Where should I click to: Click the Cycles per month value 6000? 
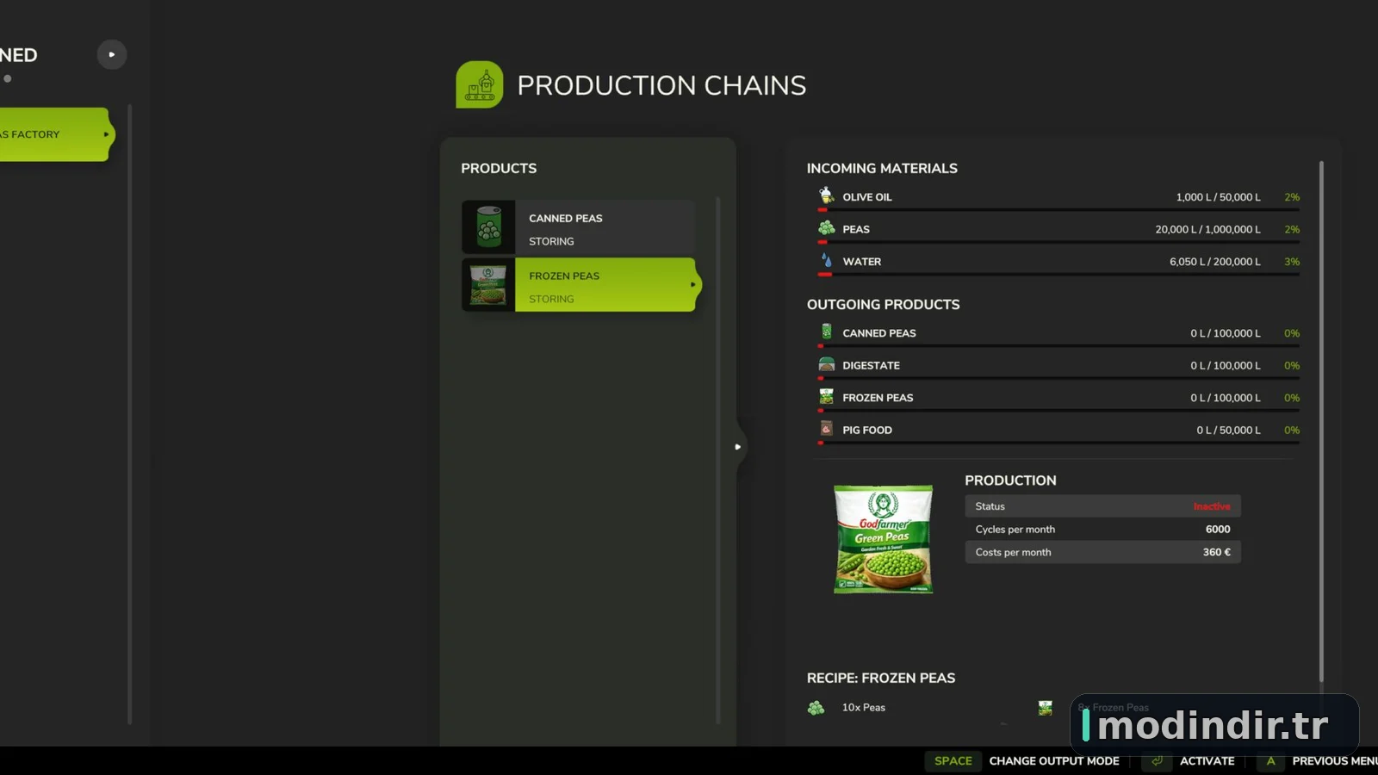[x=1218, y=530]
